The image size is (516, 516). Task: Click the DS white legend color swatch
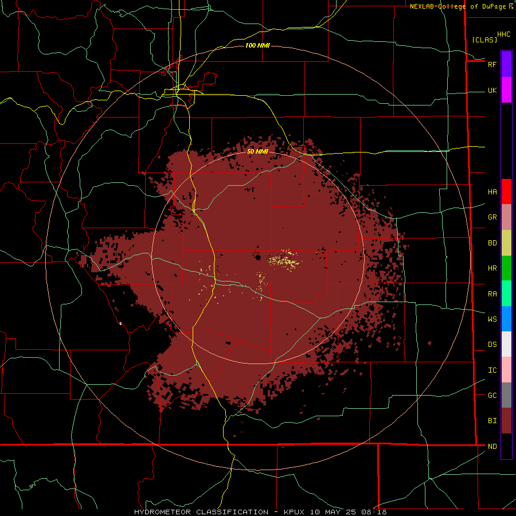tap(506, 344)
